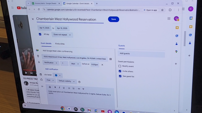Open the Google apps grid in Calendar
This screenshot has height=113, width=202.
[x=169, y=19]
